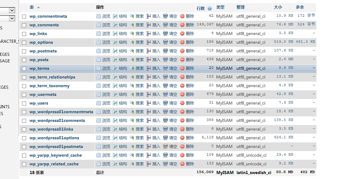
Task: Click the Structure icon for wp_wordpress01links
Action: click(x=115, y=129)
